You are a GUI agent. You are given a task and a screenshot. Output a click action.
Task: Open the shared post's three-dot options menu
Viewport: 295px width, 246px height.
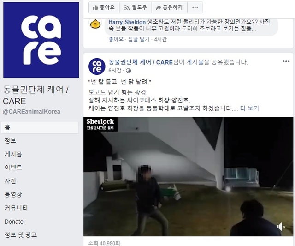[286, 61]
